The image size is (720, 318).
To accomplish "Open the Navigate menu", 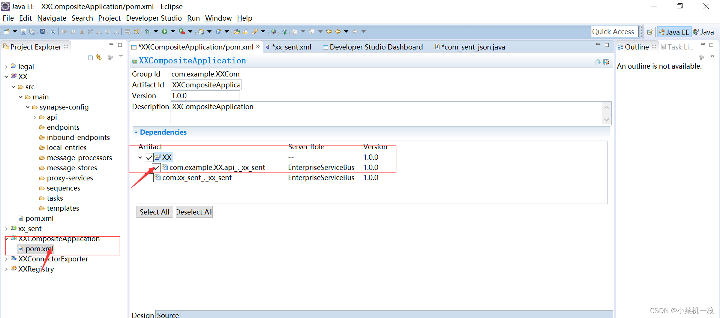I will 52,18.
